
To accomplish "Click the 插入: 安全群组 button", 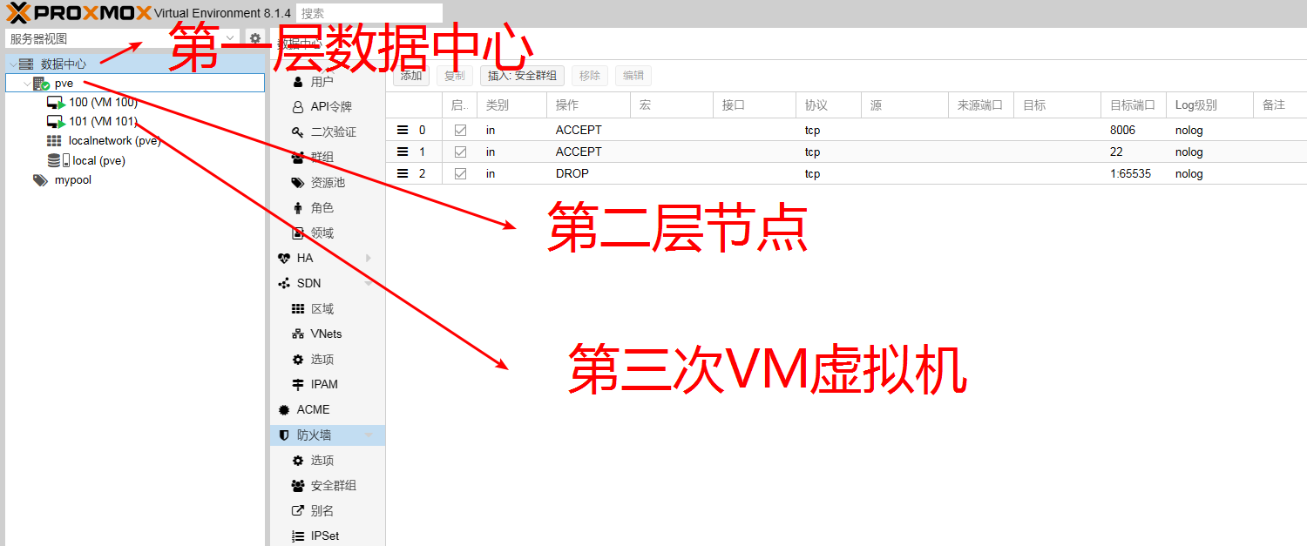I will coord(522,76).
